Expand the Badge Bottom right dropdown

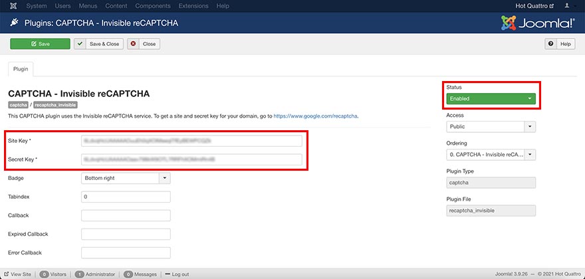tap(126, 178)
